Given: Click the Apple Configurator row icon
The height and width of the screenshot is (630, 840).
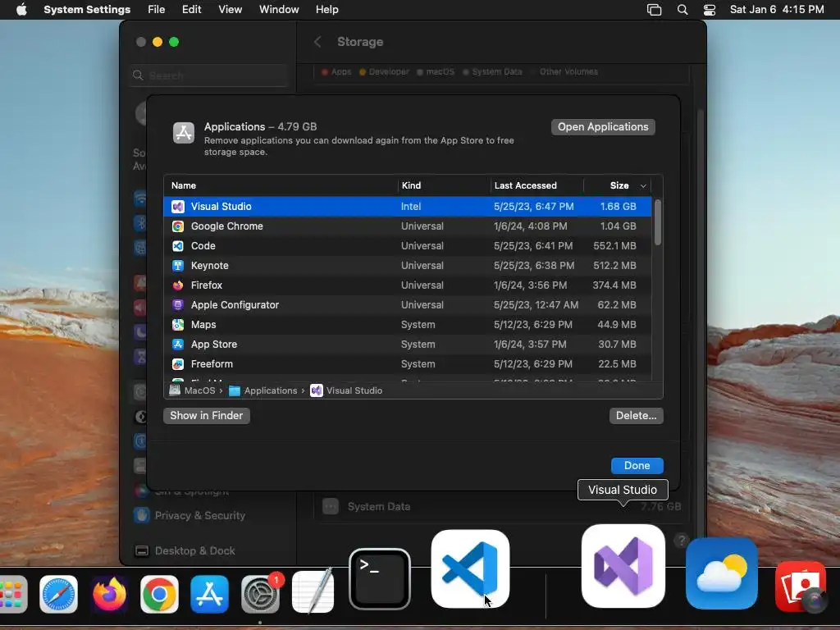Looking at the screenshot, I should point(178,305).
